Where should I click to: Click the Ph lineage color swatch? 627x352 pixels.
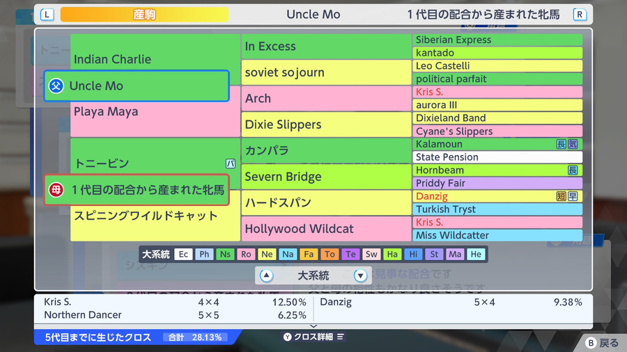204,254
